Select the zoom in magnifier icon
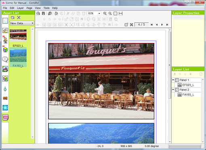The image size is (206, 150). click(x=105, y=13)
